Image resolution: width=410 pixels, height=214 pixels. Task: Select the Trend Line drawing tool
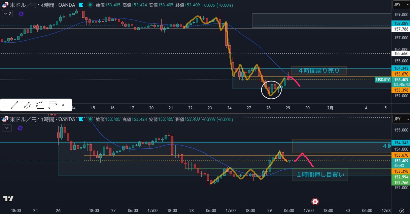coord(14,105)
